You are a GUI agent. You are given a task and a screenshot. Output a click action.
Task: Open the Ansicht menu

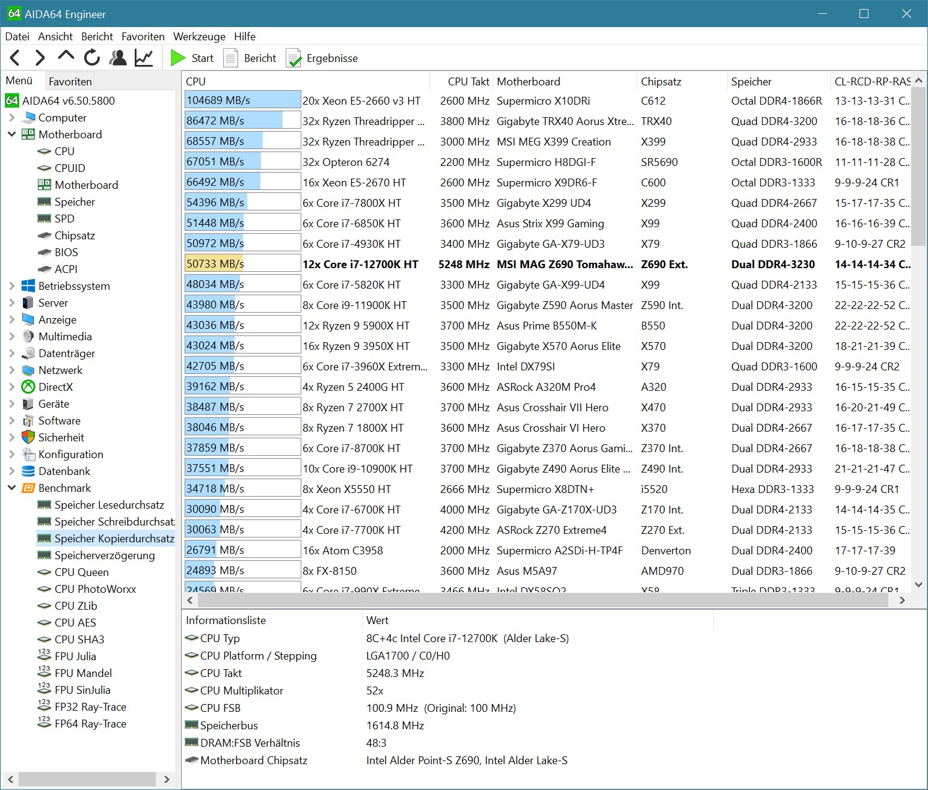click(55, 36)
